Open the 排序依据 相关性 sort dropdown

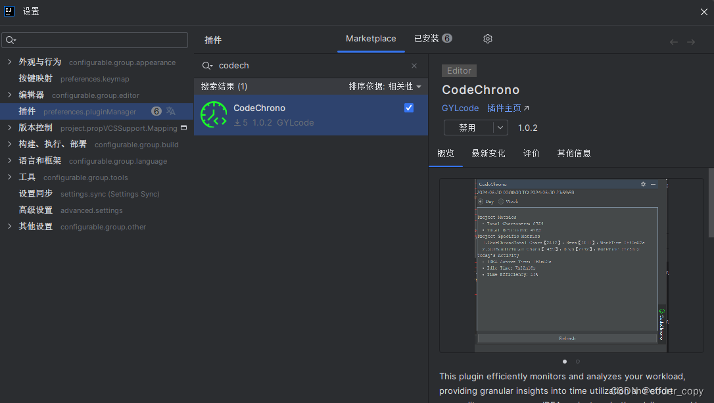click(385, 87)
